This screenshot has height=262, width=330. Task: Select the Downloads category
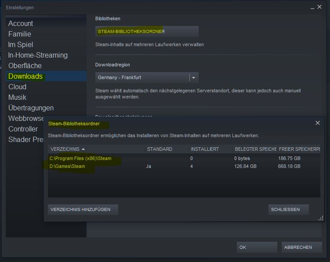click(x=46, y=76)
